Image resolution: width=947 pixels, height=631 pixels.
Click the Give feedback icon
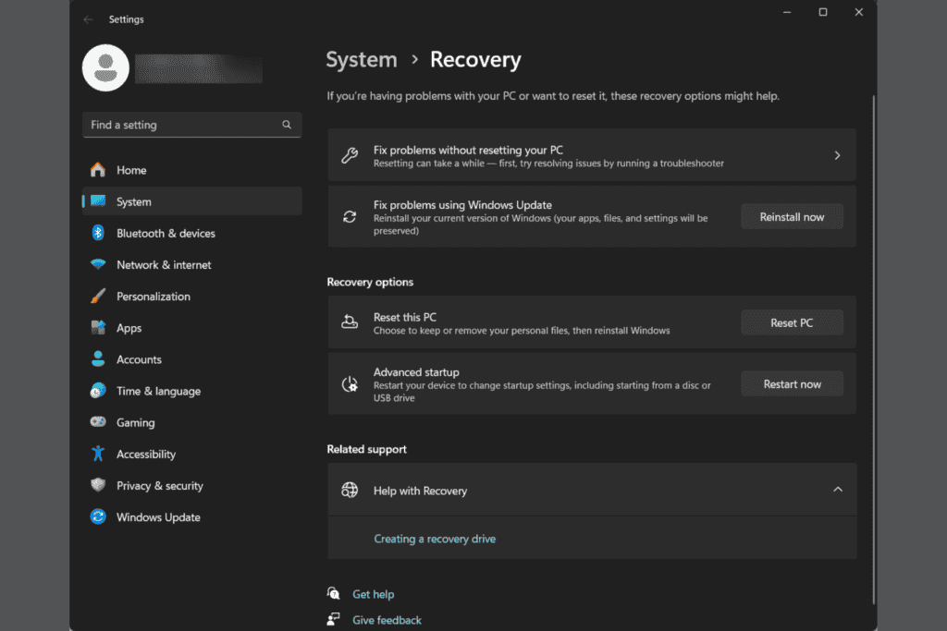[x=333, y=620]
